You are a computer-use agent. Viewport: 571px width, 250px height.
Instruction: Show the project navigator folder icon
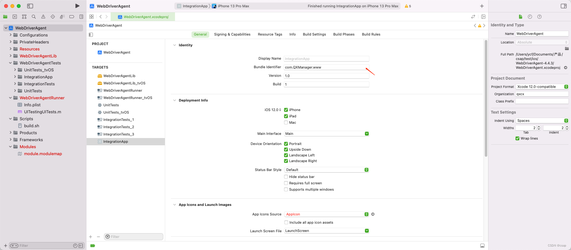point(5,16)
